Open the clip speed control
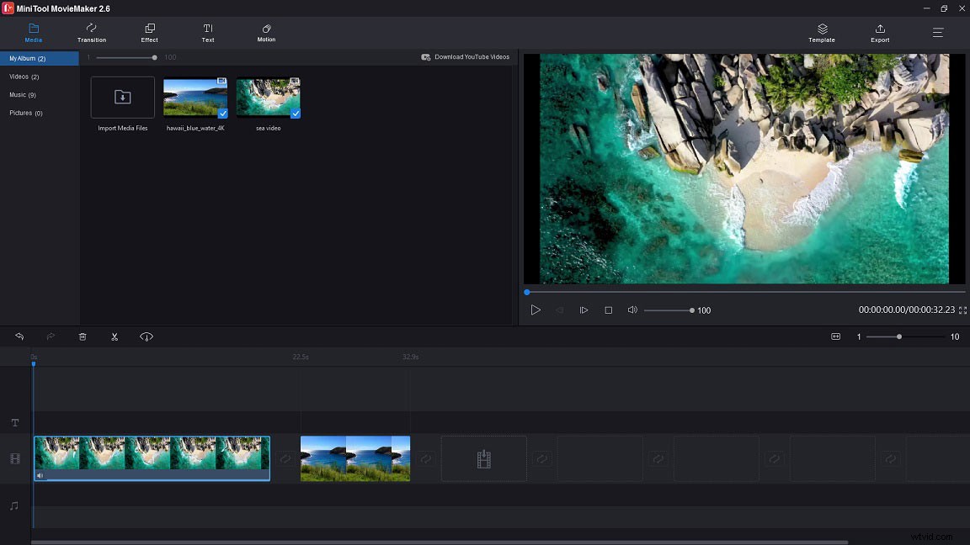Screen dimensions: 970x545 pos(147,336)
